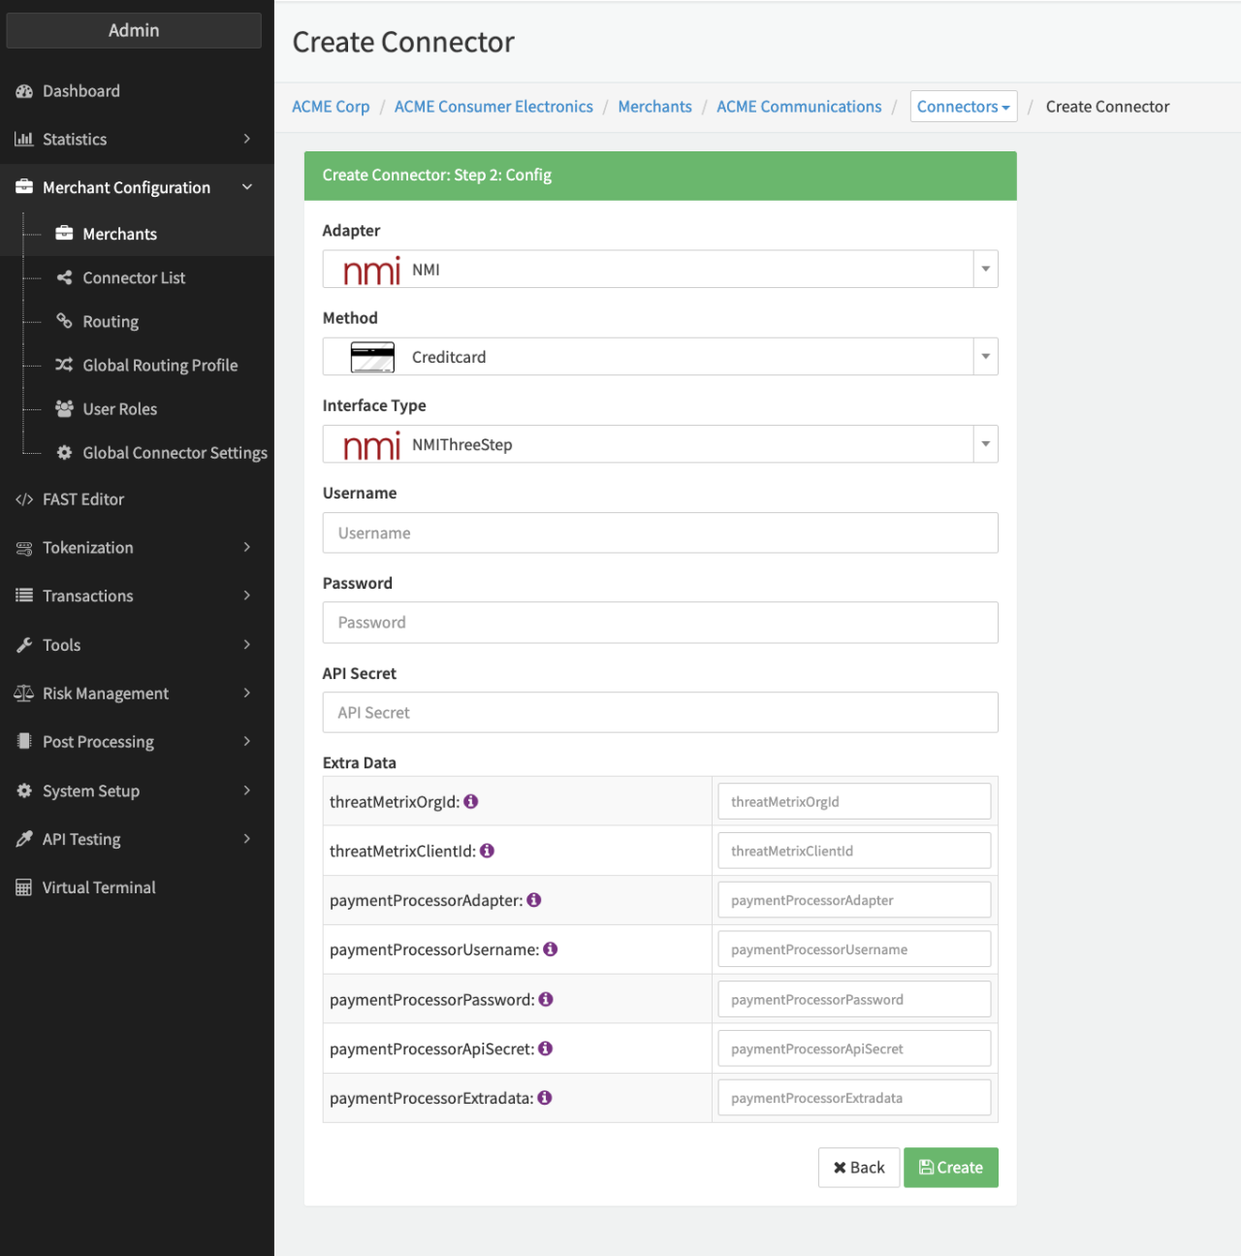1241x1256 pixels.
Task: Click the info icon beside threatMetrixOrgId
Action: pyautogui.click(x=471, y=801)
